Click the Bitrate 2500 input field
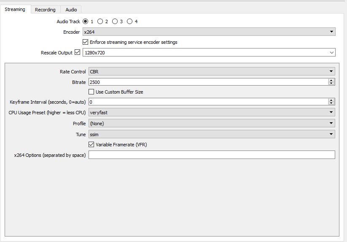Image resolution: width=347 pixels, height=242 pixels. click(x=208, y=82)
